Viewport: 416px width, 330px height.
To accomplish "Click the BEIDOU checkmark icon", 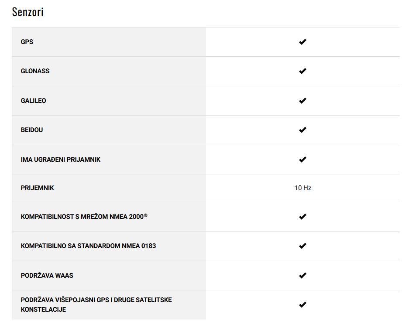I will point(303,130).
